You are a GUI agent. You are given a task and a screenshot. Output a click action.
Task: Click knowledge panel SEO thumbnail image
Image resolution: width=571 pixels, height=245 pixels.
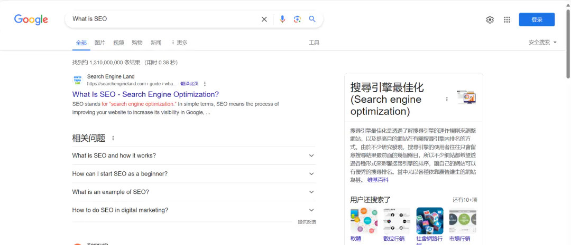point(466,97)
